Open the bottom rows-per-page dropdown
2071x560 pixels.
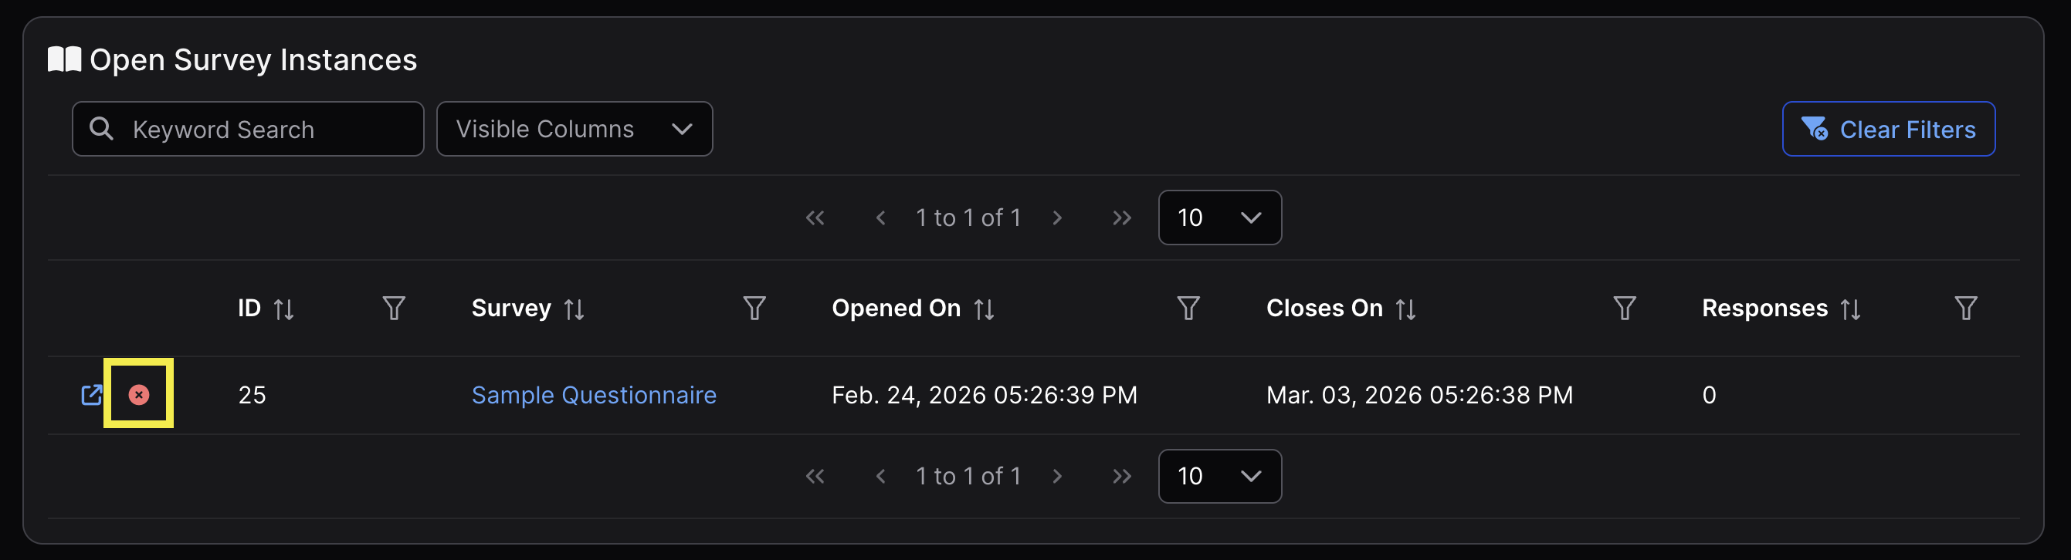tap(1219, 477)
